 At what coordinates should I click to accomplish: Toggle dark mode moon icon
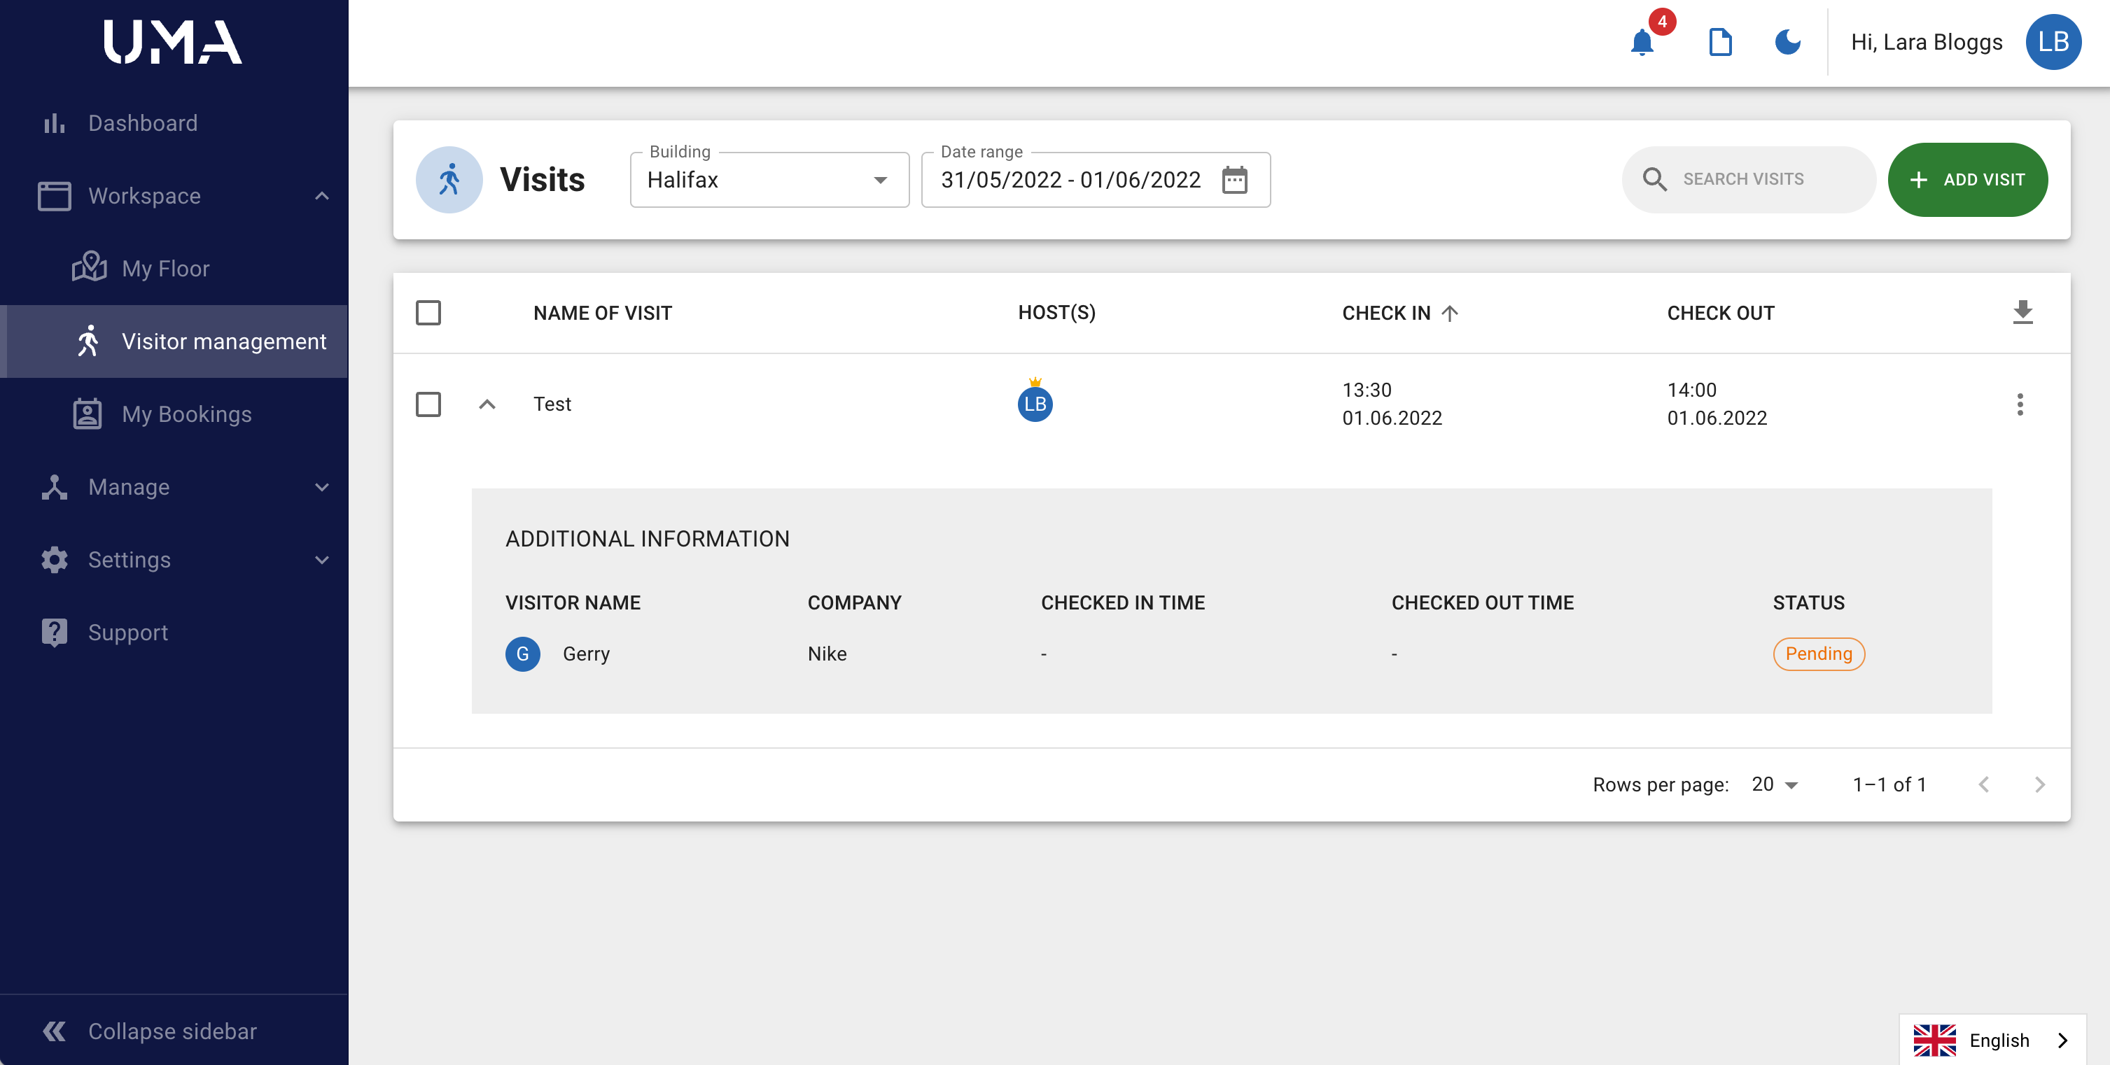pyautogui.click(x=1787, y=42)
